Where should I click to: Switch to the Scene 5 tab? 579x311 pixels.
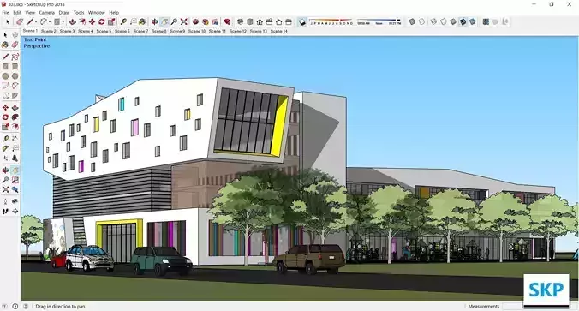point(104,31)
